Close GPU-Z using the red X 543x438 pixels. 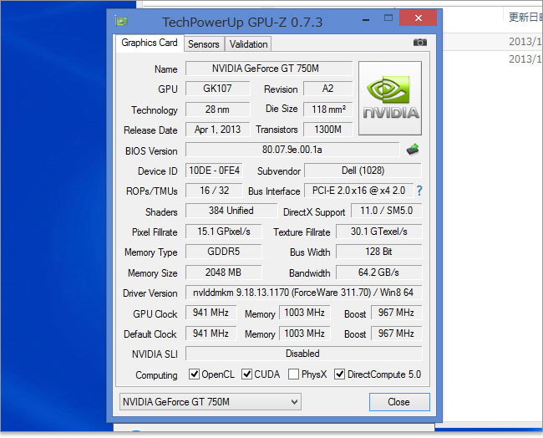click(x=418, y=20)
